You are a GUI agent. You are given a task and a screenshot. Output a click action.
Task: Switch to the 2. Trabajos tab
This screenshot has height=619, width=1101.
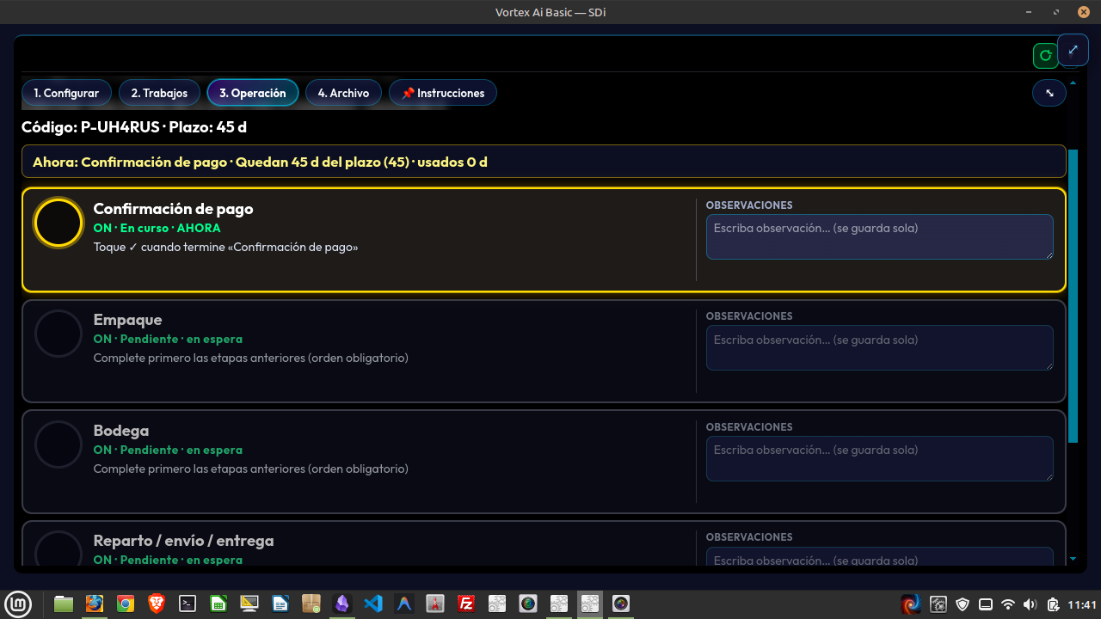point(159,93)
